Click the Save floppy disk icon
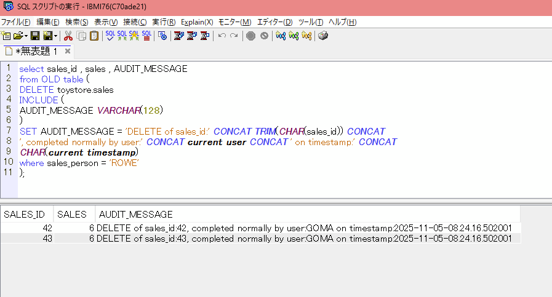This screenshot has width=552, height=297. pyautogui.click(x=35, y=36)
